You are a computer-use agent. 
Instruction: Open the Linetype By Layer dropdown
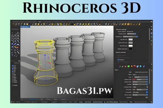[x=140, y=84]
